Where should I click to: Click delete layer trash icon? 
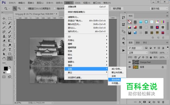163,102
